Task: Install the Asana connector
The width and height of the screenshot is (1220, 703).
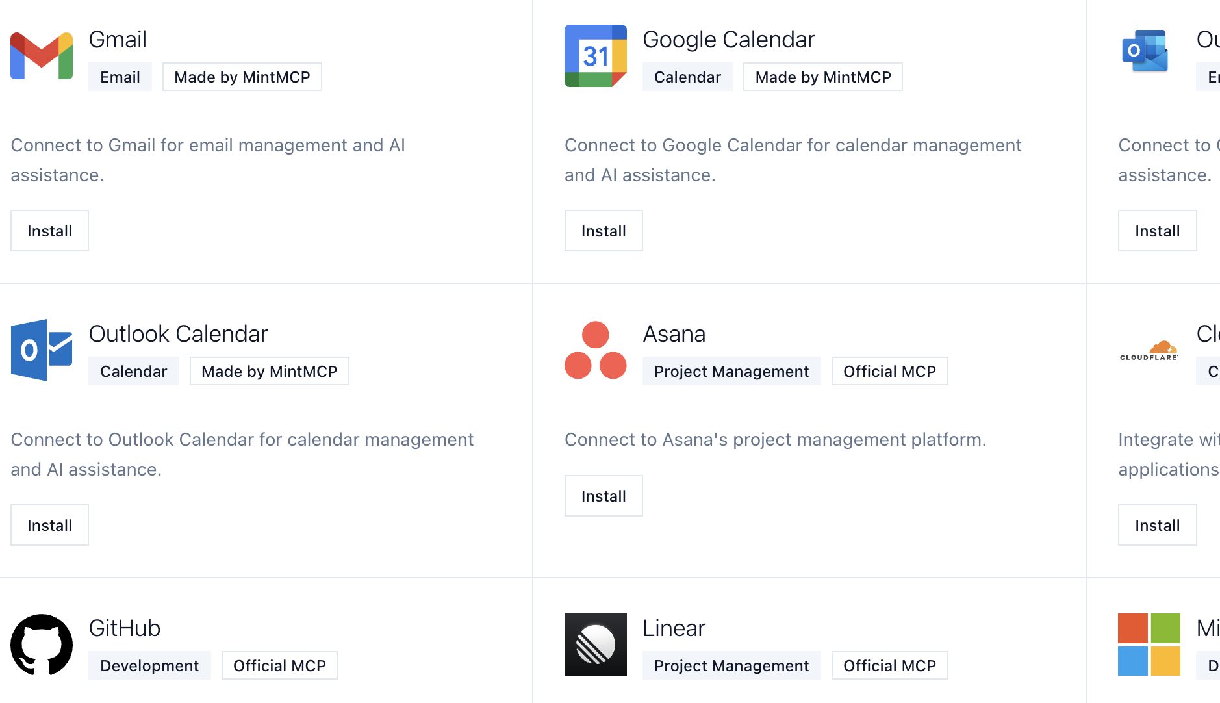Action: [x=604, y=496]
